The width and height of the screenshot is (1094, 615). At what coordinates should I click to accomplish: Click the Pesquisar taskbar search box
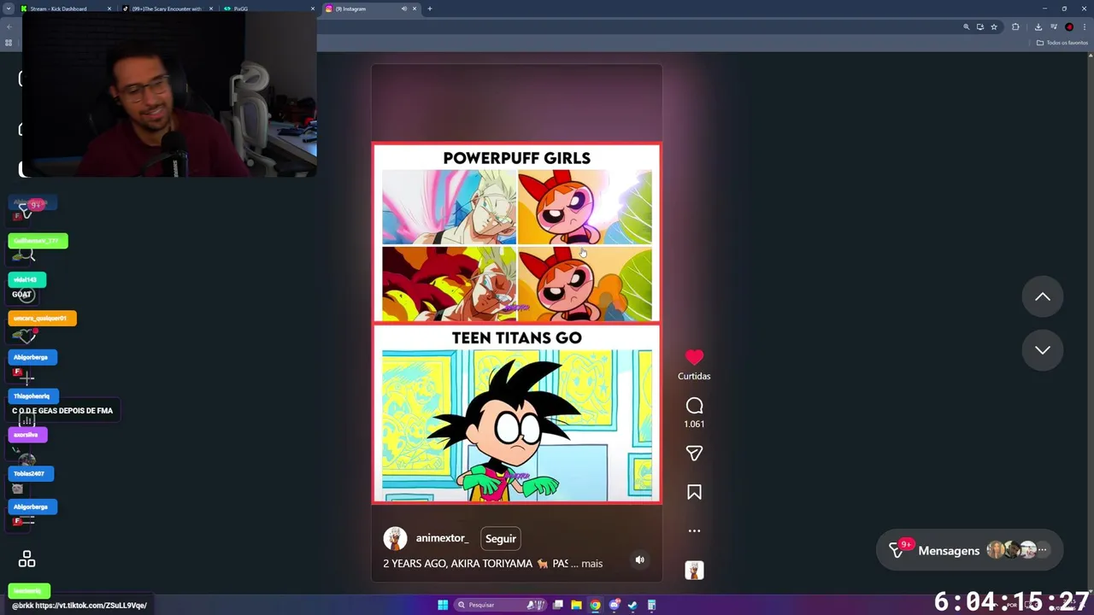tap(500, 605)
